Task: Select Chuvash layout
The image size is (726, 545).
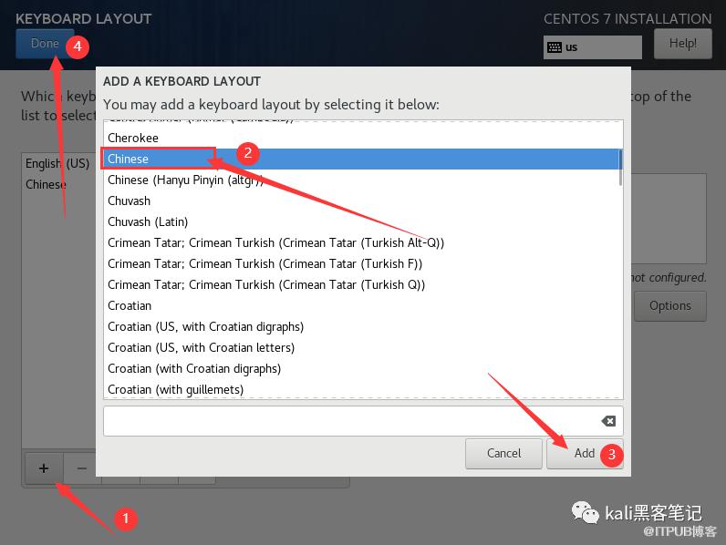Action: click(x=364, y=201)
